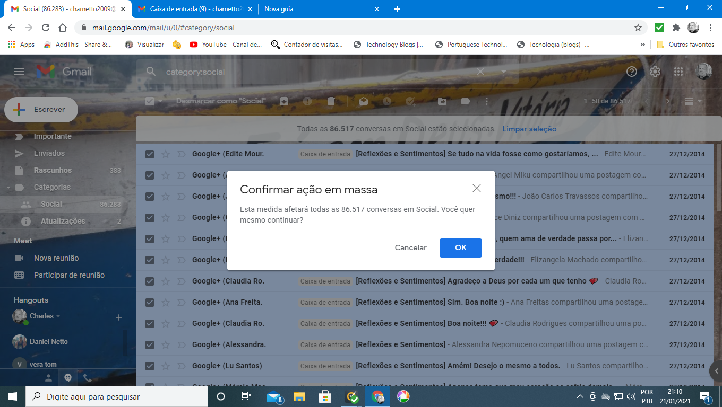722x407 pixels.
Task: Click the archive icon in toolbar
Action: click(x=284, y=101)
